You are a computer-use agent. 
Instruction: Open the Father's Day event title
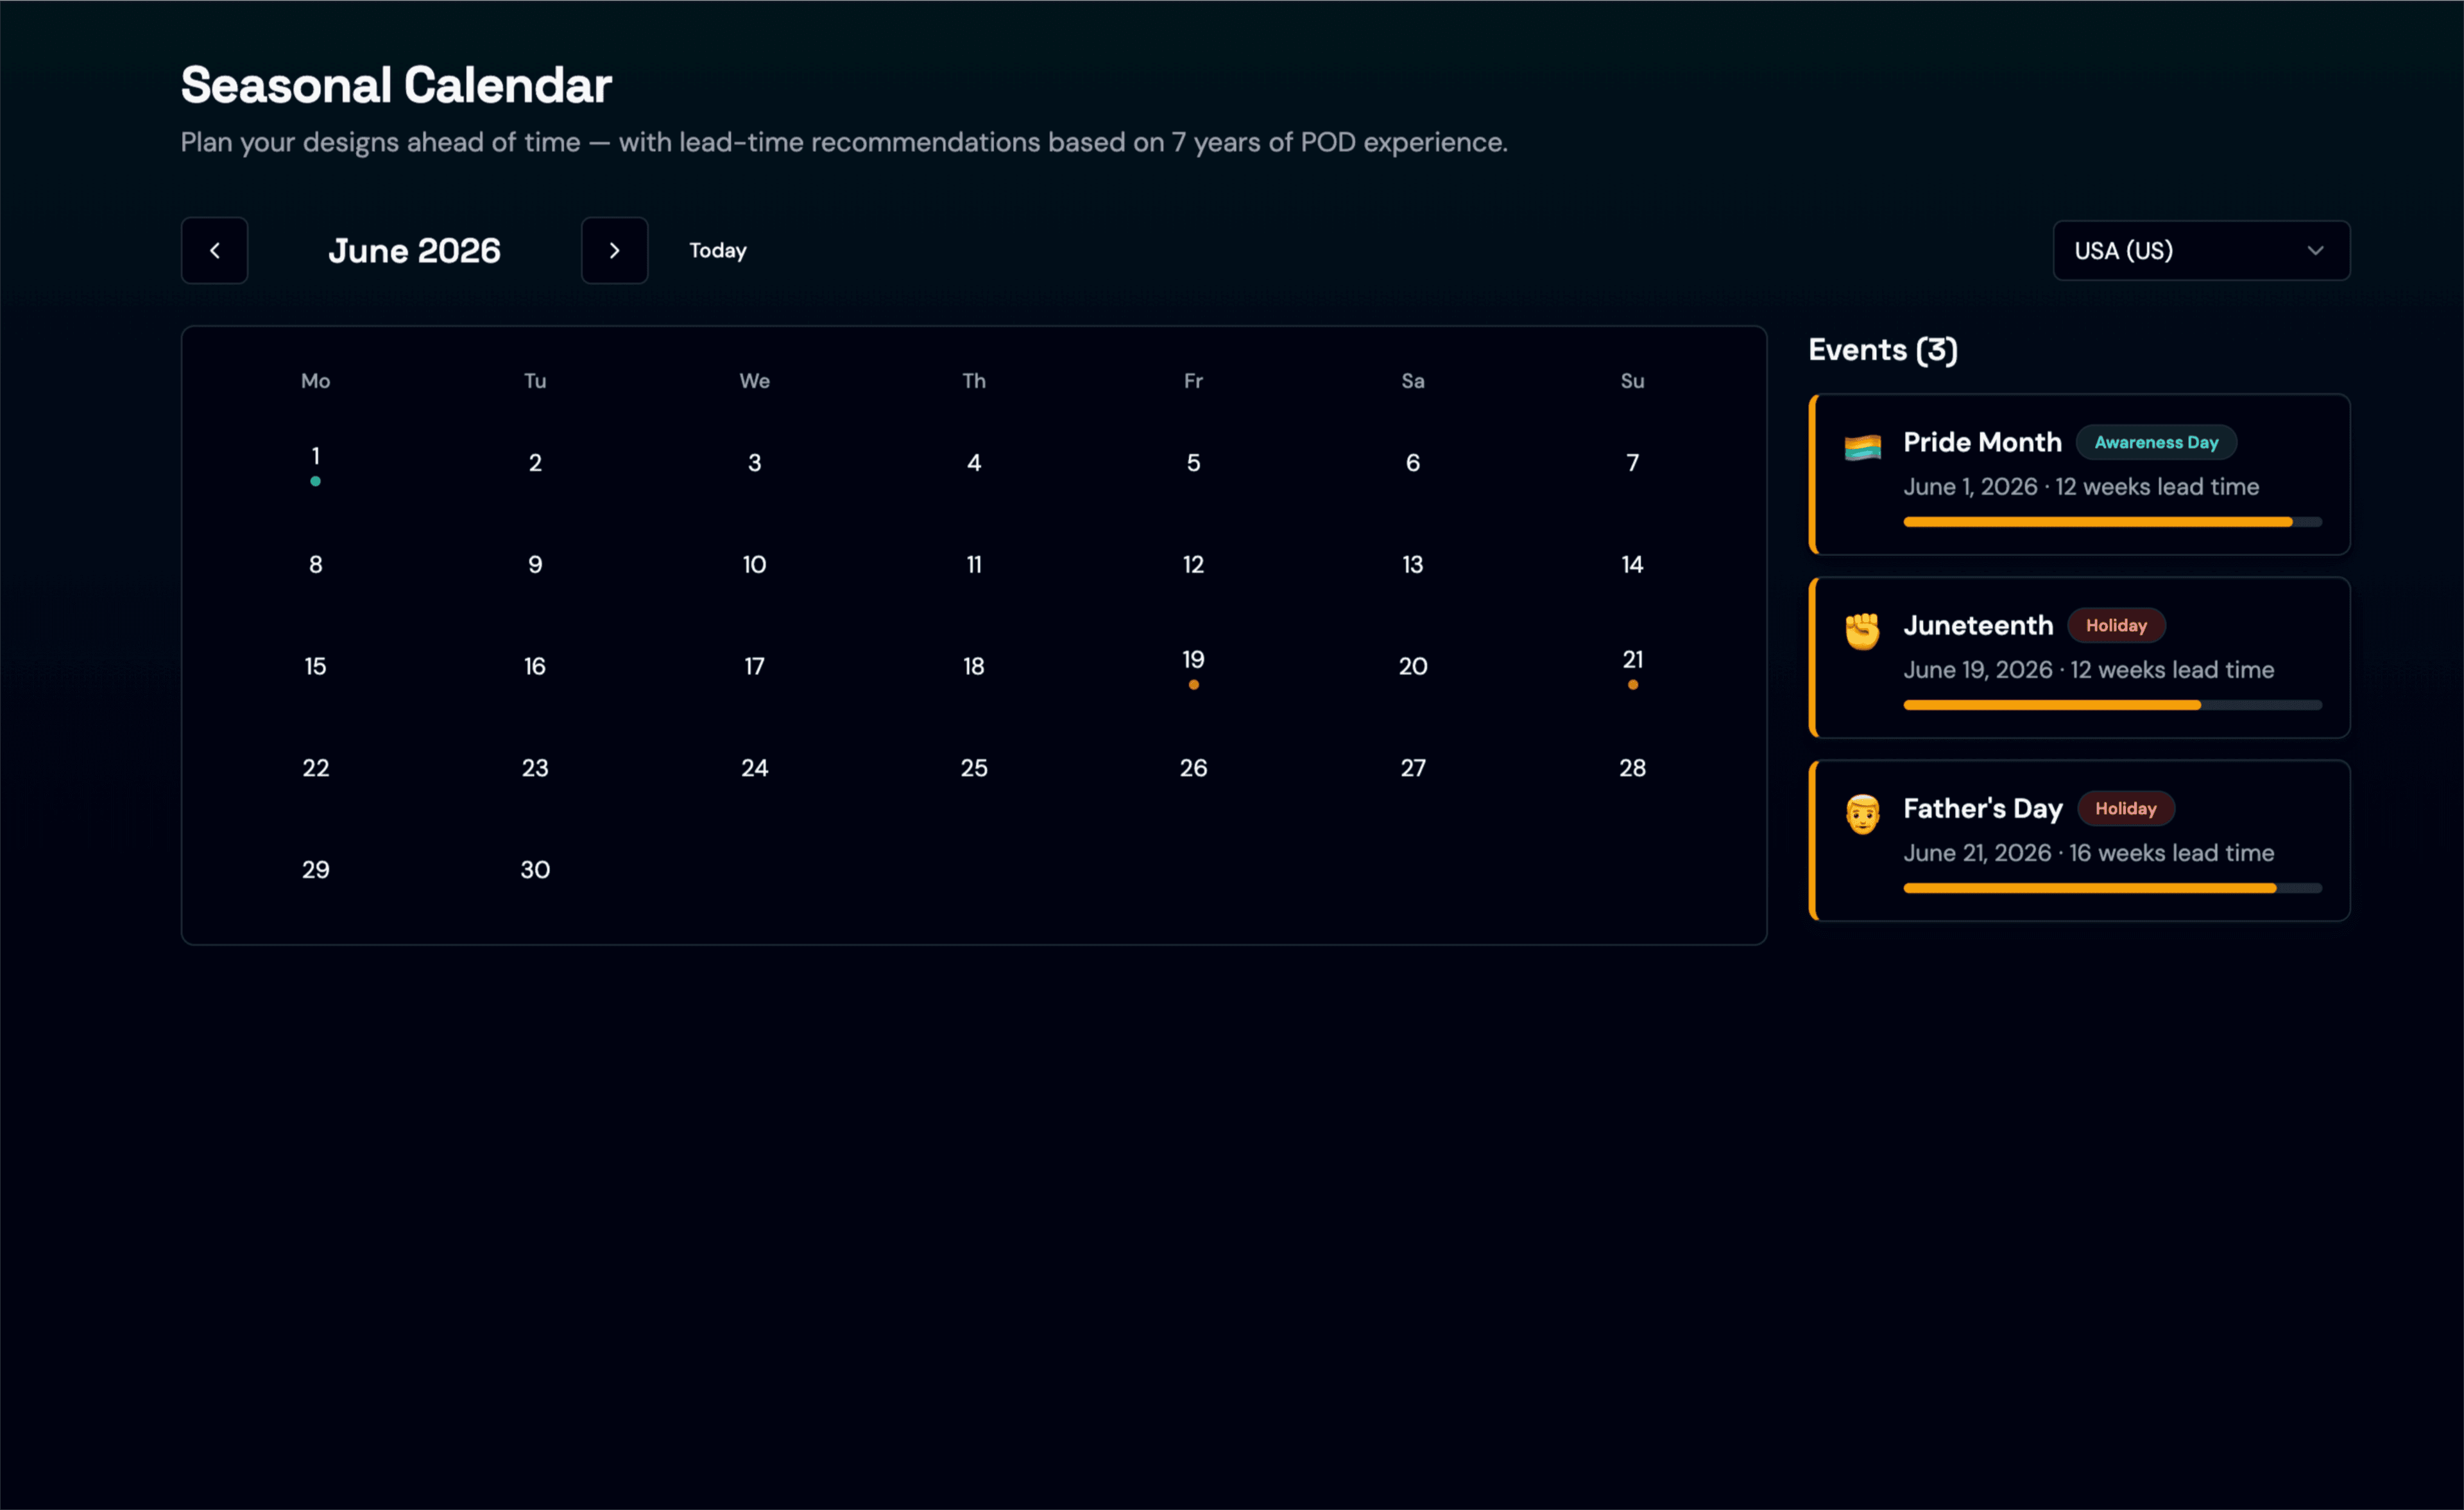click(x=1982, y=808)
